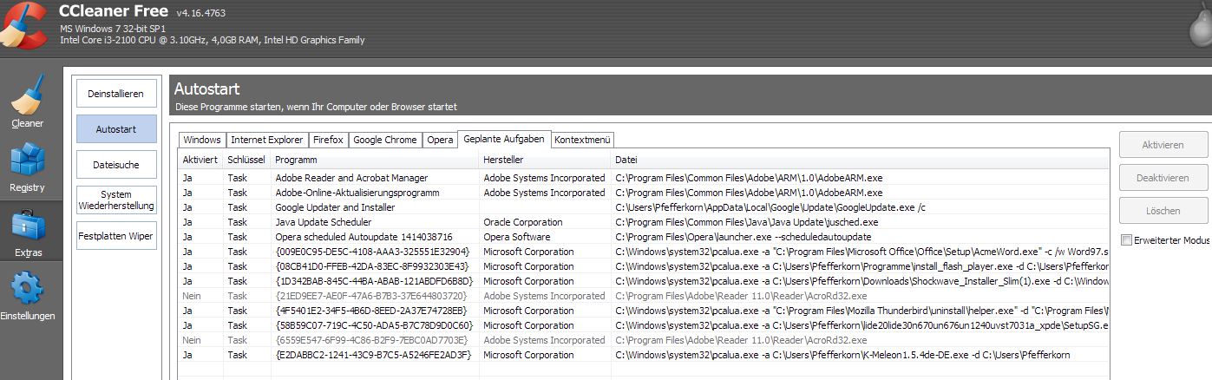Open the Cleaner section broom icon
1212x380 pixels.
click(28, 96)
